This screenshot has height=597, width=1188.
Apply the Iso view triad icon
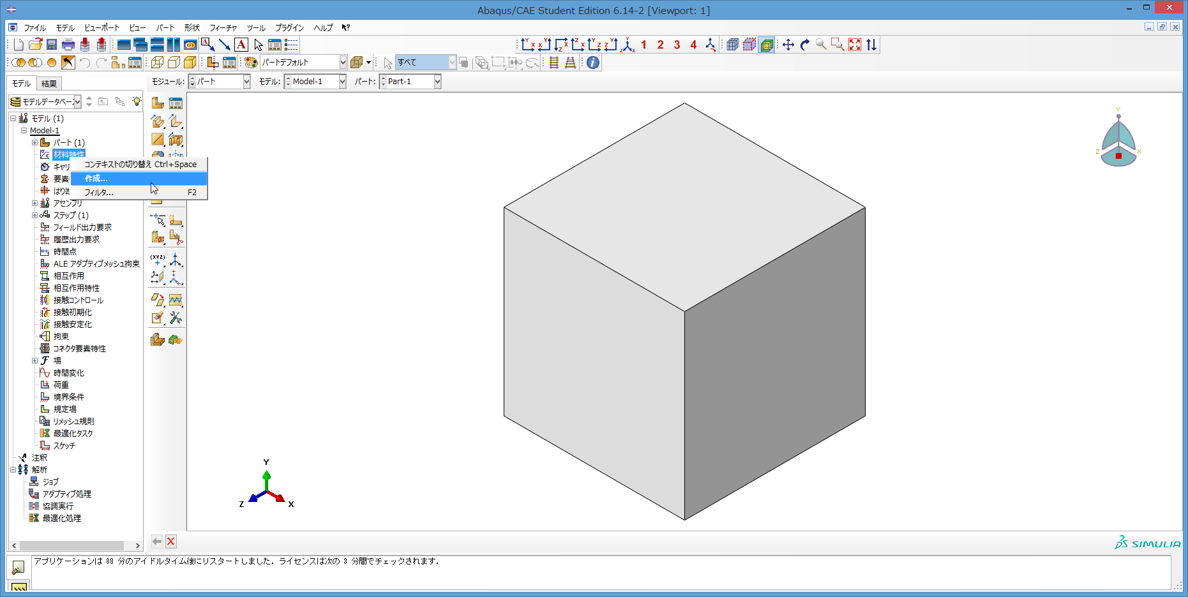[x=628, y=45]
